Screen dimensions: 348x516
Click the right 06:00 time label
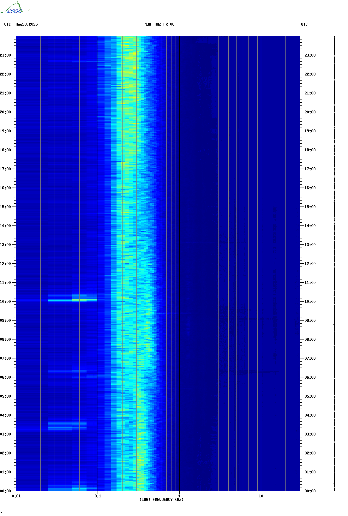[310, 377]
